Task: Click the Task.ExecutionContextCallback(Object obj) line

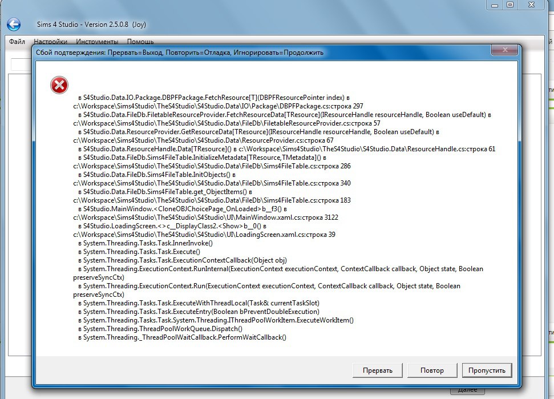Action: click(183, 260)
